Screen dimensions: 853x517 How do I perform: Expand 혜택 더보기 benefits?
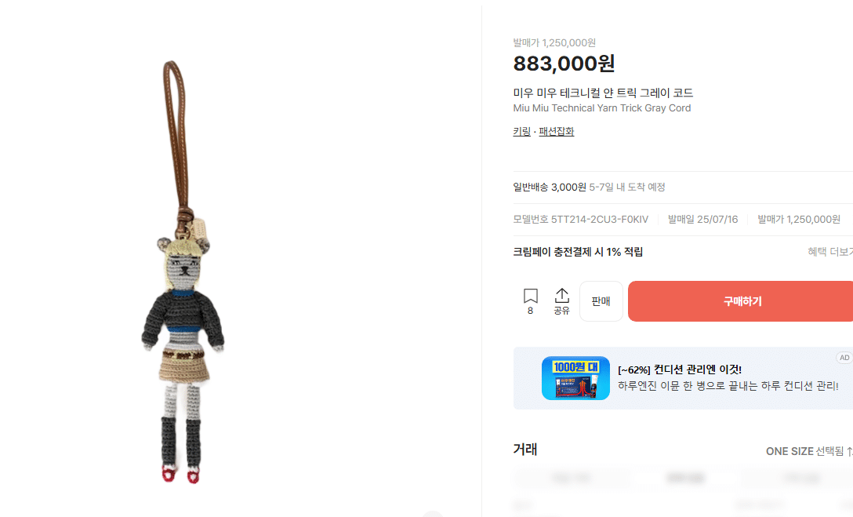click(830, 251)
